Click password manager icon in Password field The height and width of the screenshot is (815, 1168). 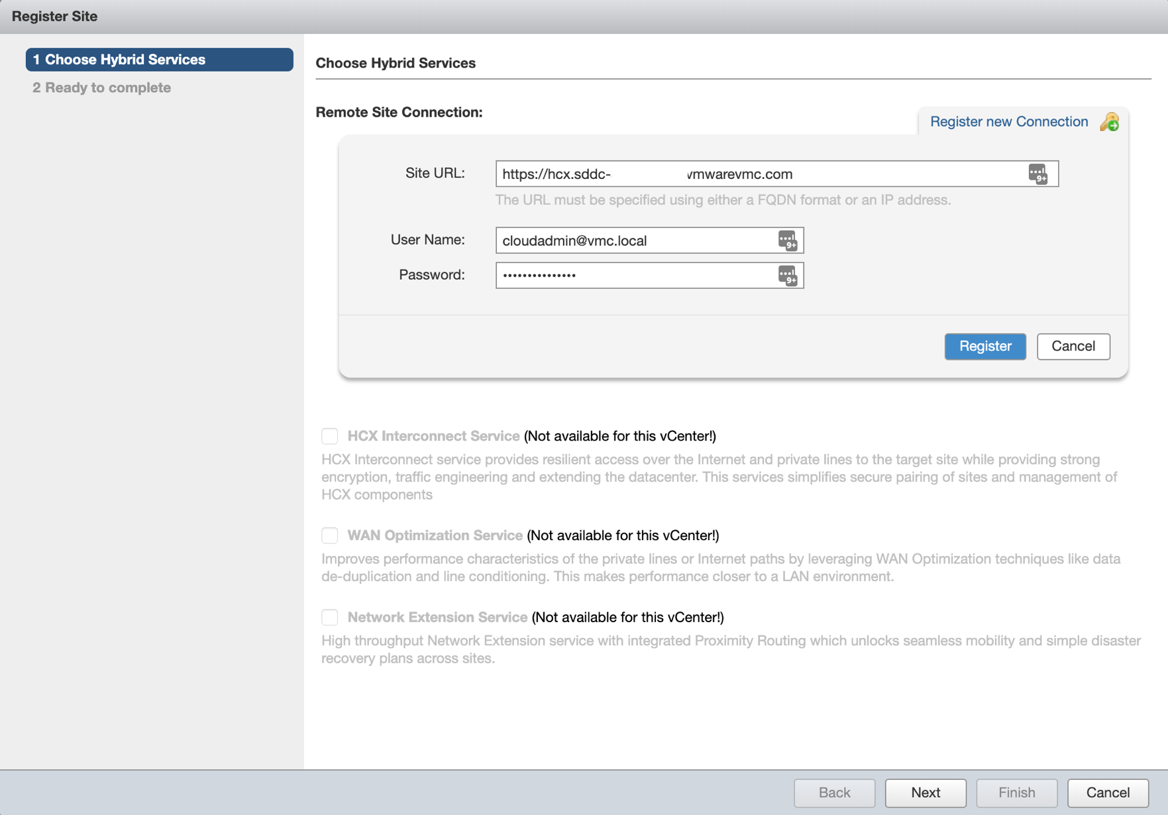click(787, 276)
